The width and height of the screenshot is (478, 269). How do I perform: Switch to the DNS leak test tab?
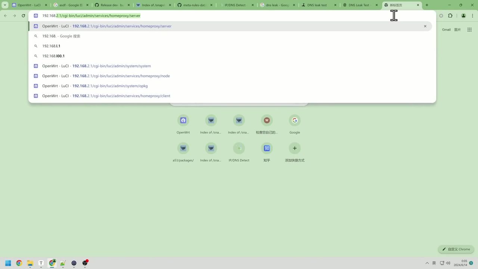click(317, 5)
